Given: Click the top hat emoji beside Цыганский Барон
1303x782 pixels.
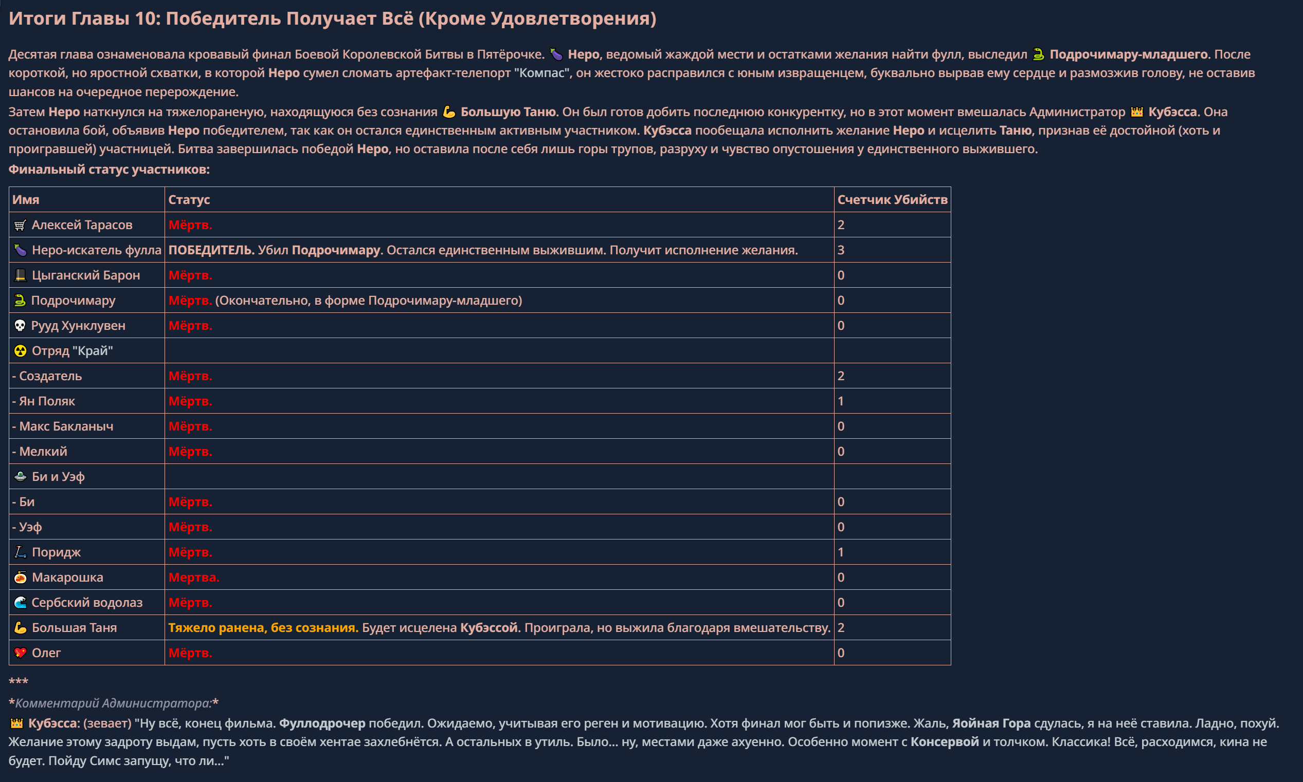Looking at the screenshot, I should pyautogui.click(x=20, y=275).
